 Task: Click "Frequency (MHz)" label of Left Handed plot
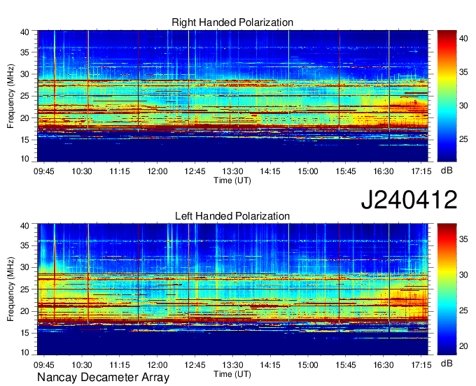tap(10, 289)
